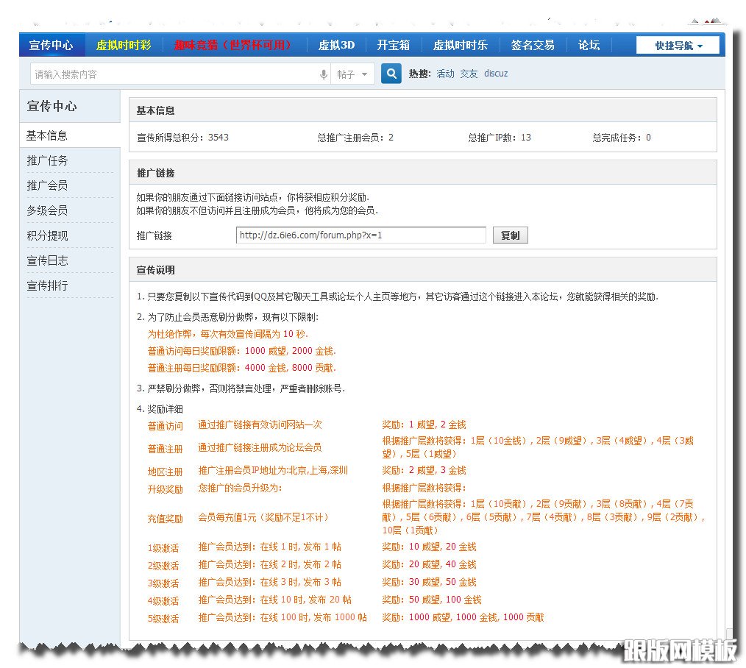Click the 活动 hot search link
The width and height of the screenshot is (746, 668).
[x=447, y=74]
